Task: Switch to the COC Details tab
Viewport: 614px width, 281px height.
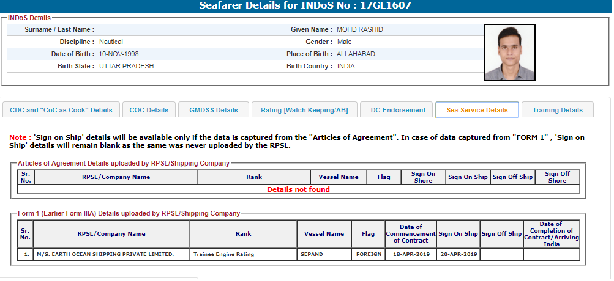Action: pyautogui.click(x=149, y=110)
